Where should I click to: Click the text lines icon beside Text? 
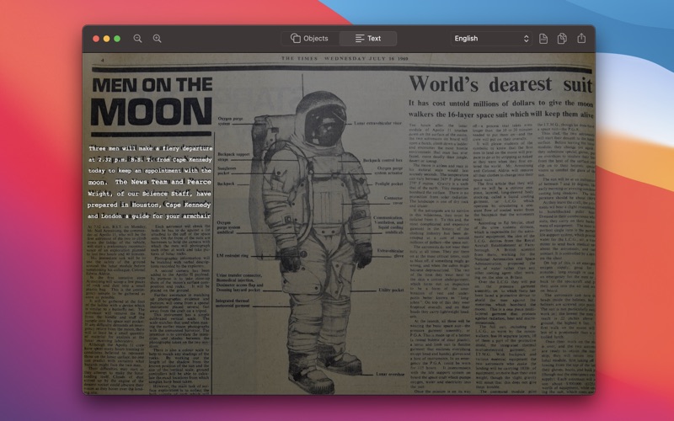360,39
